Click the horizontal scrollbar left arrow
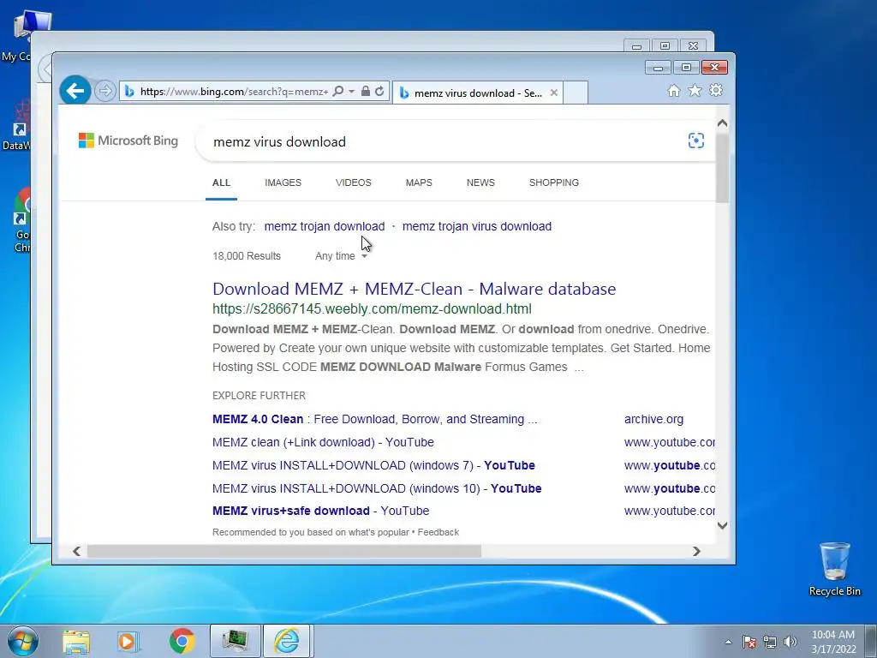The image size is (877, 658). pyautogui.click(x=76, y=551)
